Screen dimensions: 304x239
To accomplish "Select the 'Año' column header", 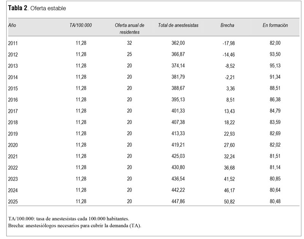I will 12,25.
